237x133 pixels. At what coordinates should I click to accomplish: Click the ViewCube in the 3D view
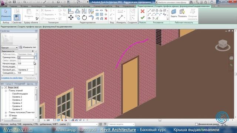point(223,44)
